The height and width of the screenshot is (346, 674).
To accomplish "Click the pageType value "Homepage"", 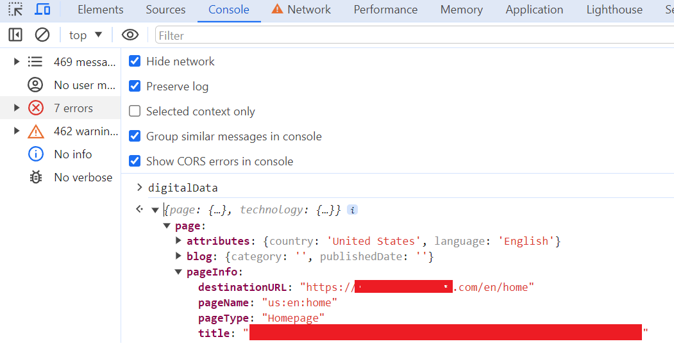I will (x=293, y=318).
